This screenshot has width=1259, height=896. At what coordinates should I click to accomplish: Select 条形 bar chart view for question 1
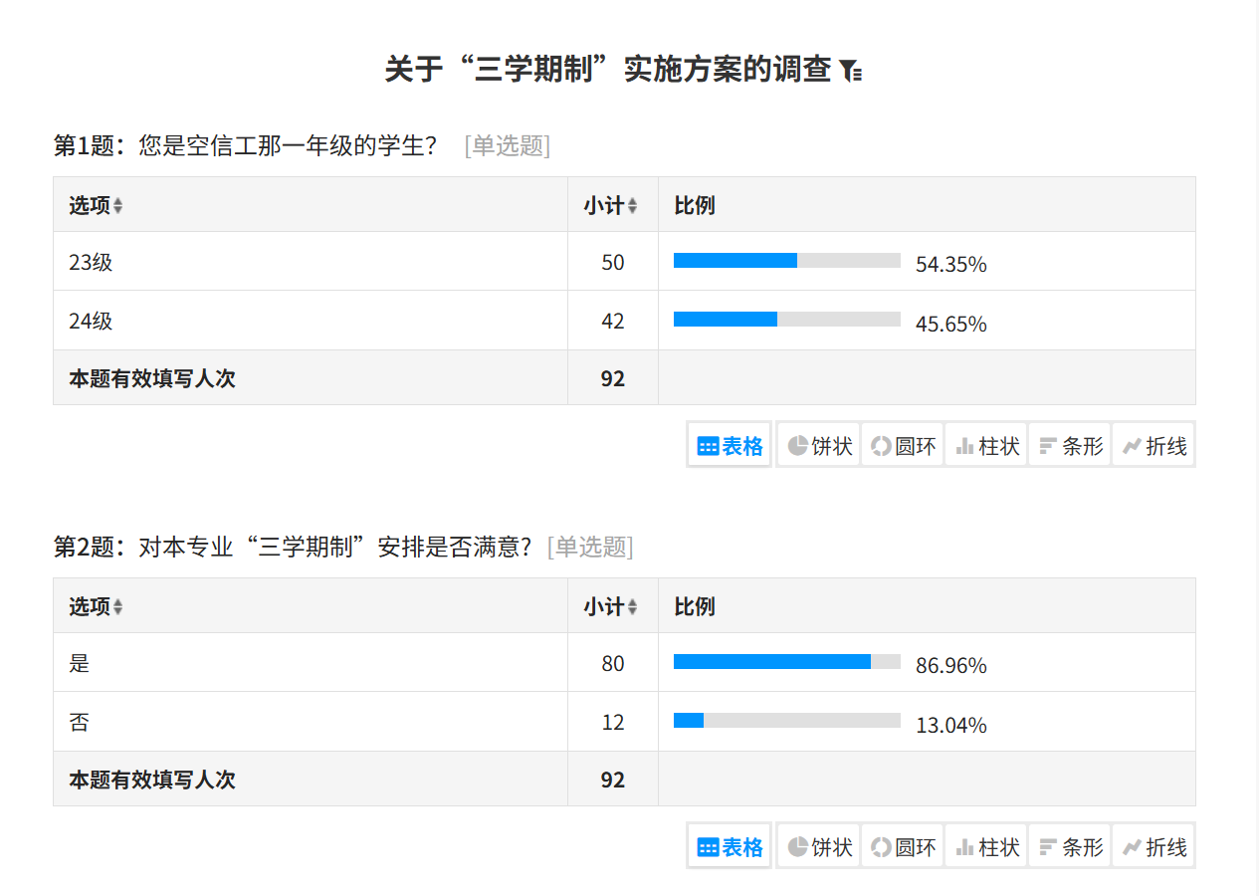tap(1070, 445)
